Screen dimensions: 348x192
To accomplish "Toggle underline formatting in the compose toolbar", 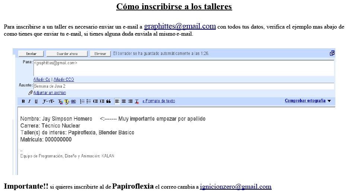I will pos(36,101).
